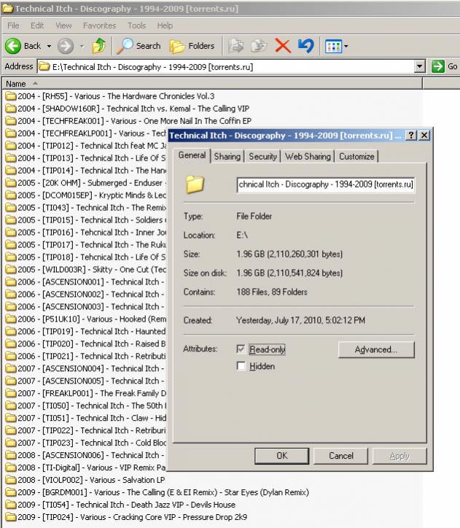The height and width of the screenshot is (528, 460).
Task: Expand the Address bar dropdown
Action: 419,66
